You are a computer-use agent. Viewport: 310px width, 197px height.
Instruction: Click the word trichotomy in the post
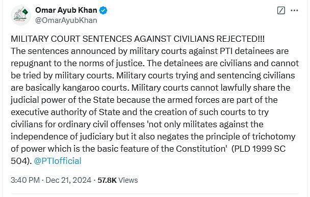point(274,136)
